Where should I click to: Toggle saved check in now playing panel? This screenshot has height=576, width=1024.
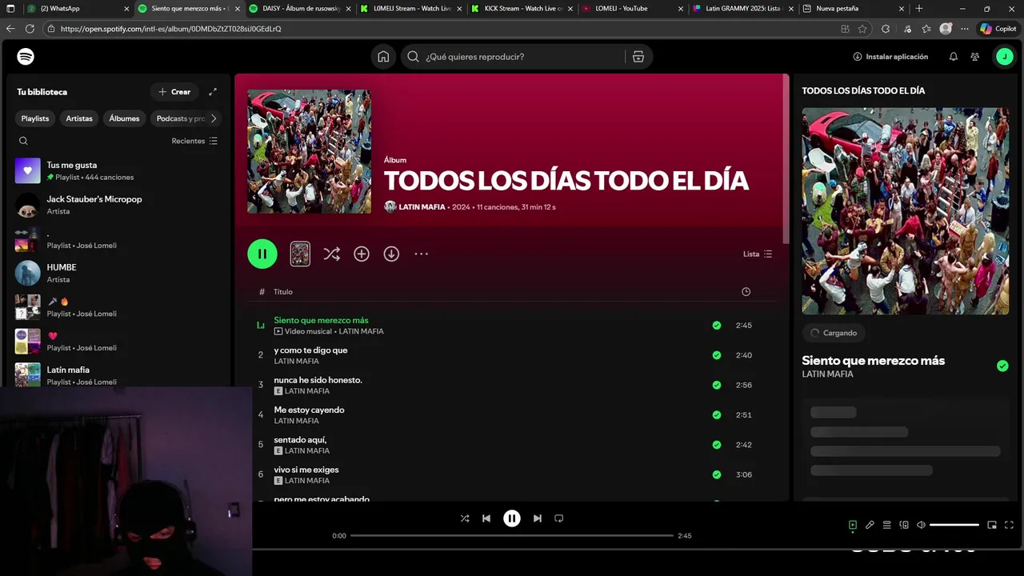(1002, 366)
